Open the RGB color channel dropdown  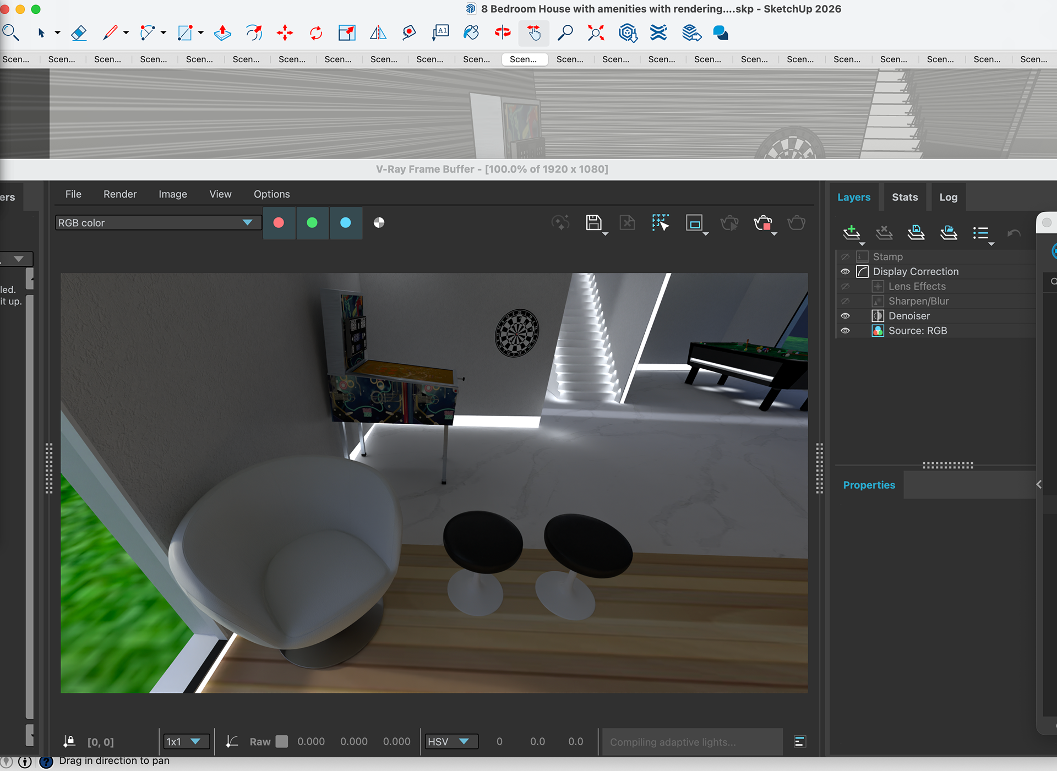pos(247,222)
